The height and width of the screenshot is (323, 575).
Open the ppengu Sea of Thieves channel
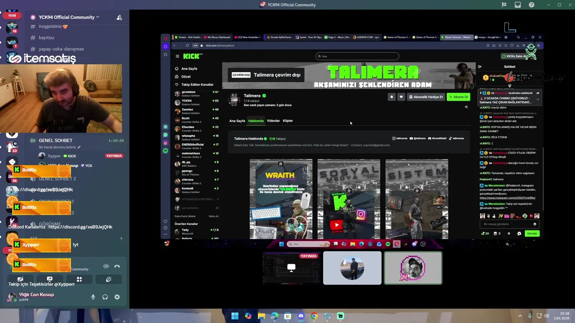coord(197,172)
